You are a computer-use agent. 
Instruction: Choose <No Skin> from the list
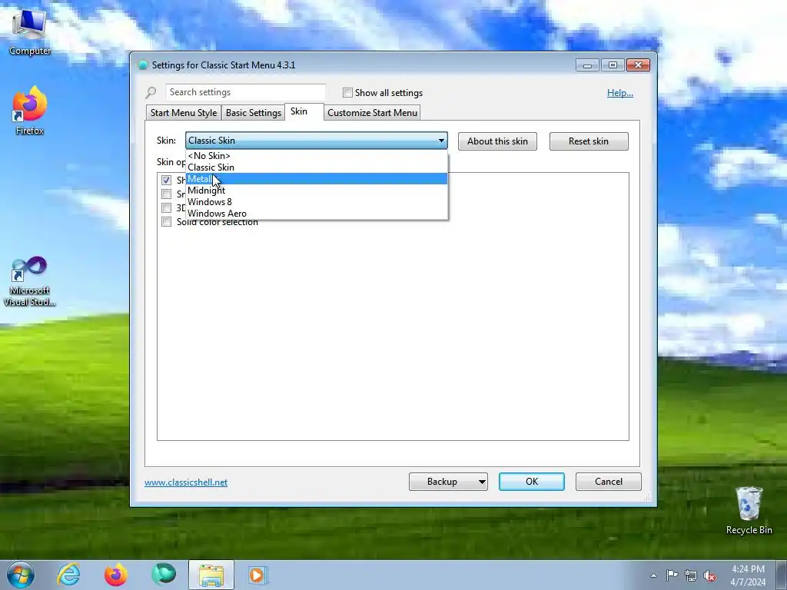[x=316, y=156]
